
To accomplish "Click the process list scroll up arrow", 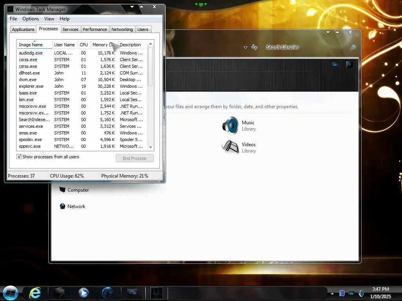I will 150,44.
